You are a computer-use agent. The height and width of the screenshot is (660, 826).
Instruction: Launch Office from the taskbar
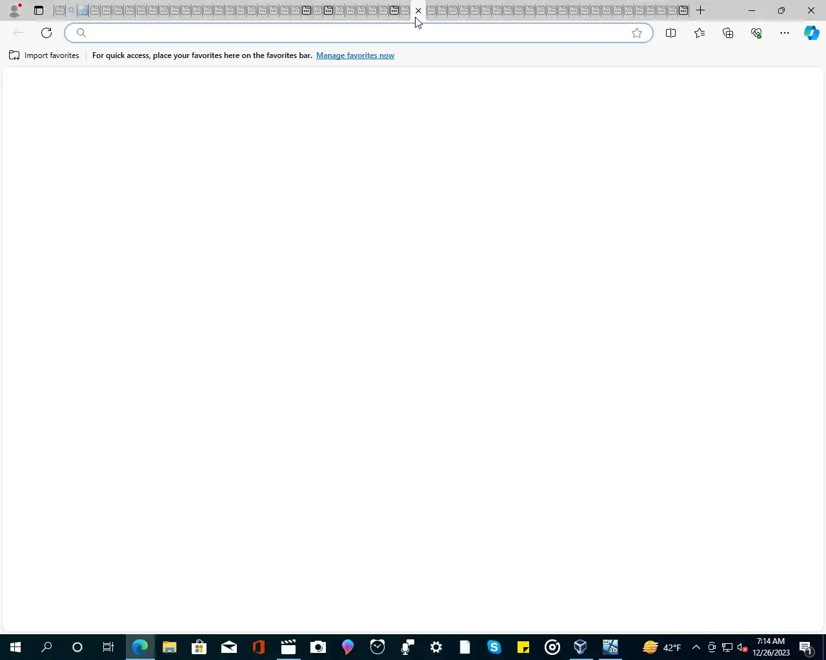click(259, 647)
